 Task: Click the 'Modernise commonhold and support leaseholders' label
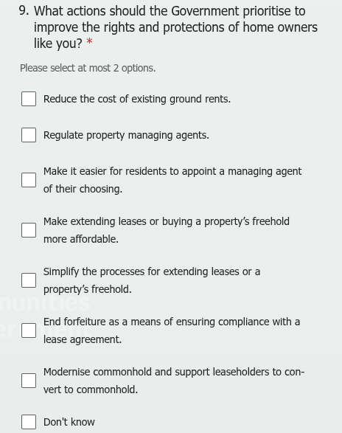(x=174, y=381)
